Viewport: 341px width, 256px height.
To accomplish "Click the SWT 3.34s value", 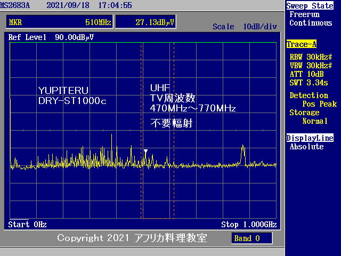I will (x=309, y=83).
